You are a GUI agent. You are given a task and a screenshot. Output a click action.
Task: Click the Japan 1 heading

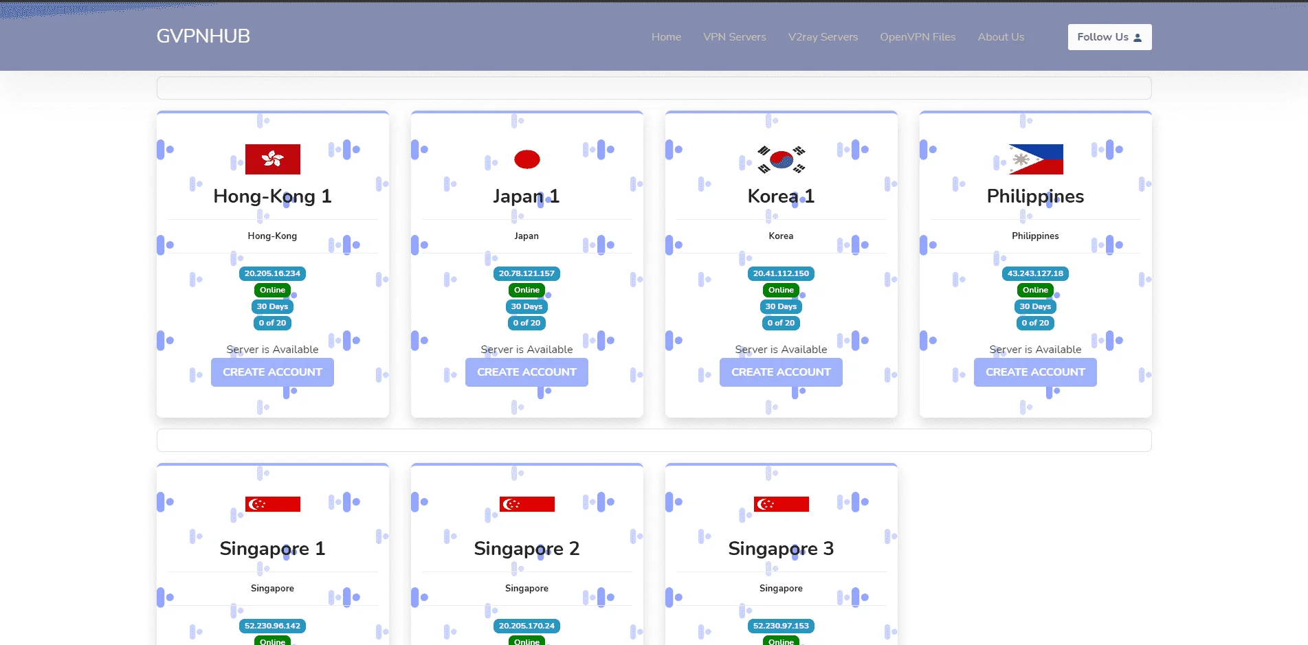pyautogui.click(x=526, y=196)
